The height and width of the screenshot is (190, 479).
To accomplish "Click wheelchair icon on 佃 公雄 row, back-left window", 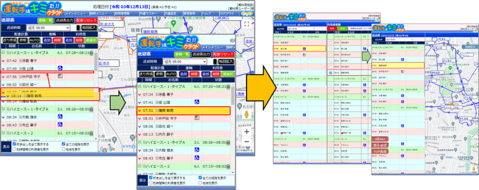I will (60, 68).
